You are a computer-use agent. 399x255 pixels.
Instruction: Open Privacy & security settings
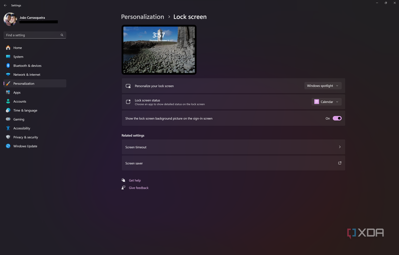coord(35,137)
